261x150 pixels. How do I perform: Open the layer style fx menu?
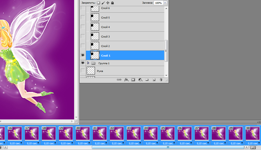[x=126, y=80]
